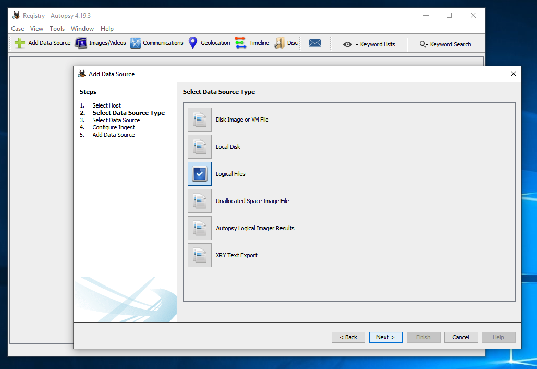Click the 'Logical Files' label text

230,174
